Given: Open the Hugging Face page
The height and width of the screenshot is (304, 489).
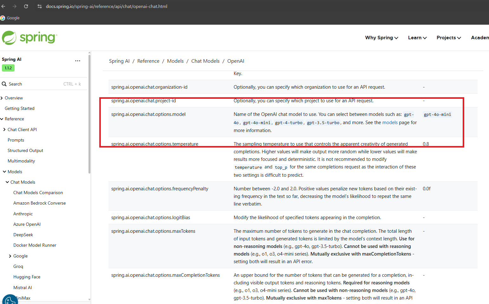Looking at the screenshot, I should pos(27,277).
